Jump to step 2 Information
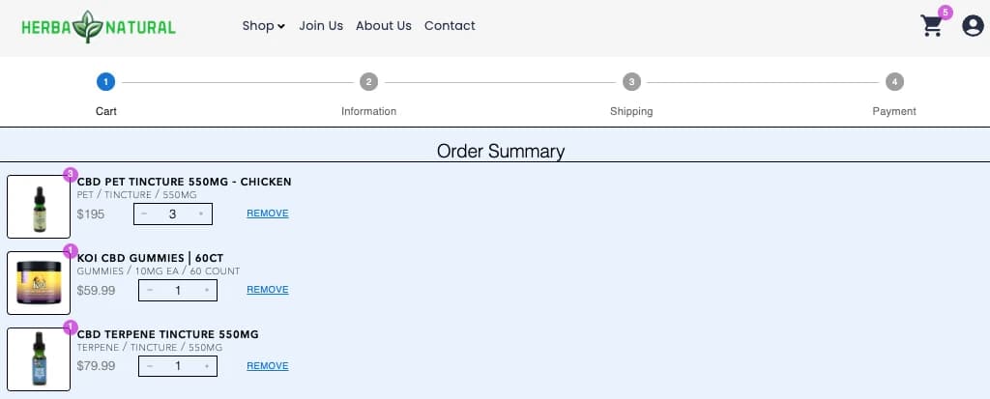This screenshot has width=990, height=399. point(368,82)
